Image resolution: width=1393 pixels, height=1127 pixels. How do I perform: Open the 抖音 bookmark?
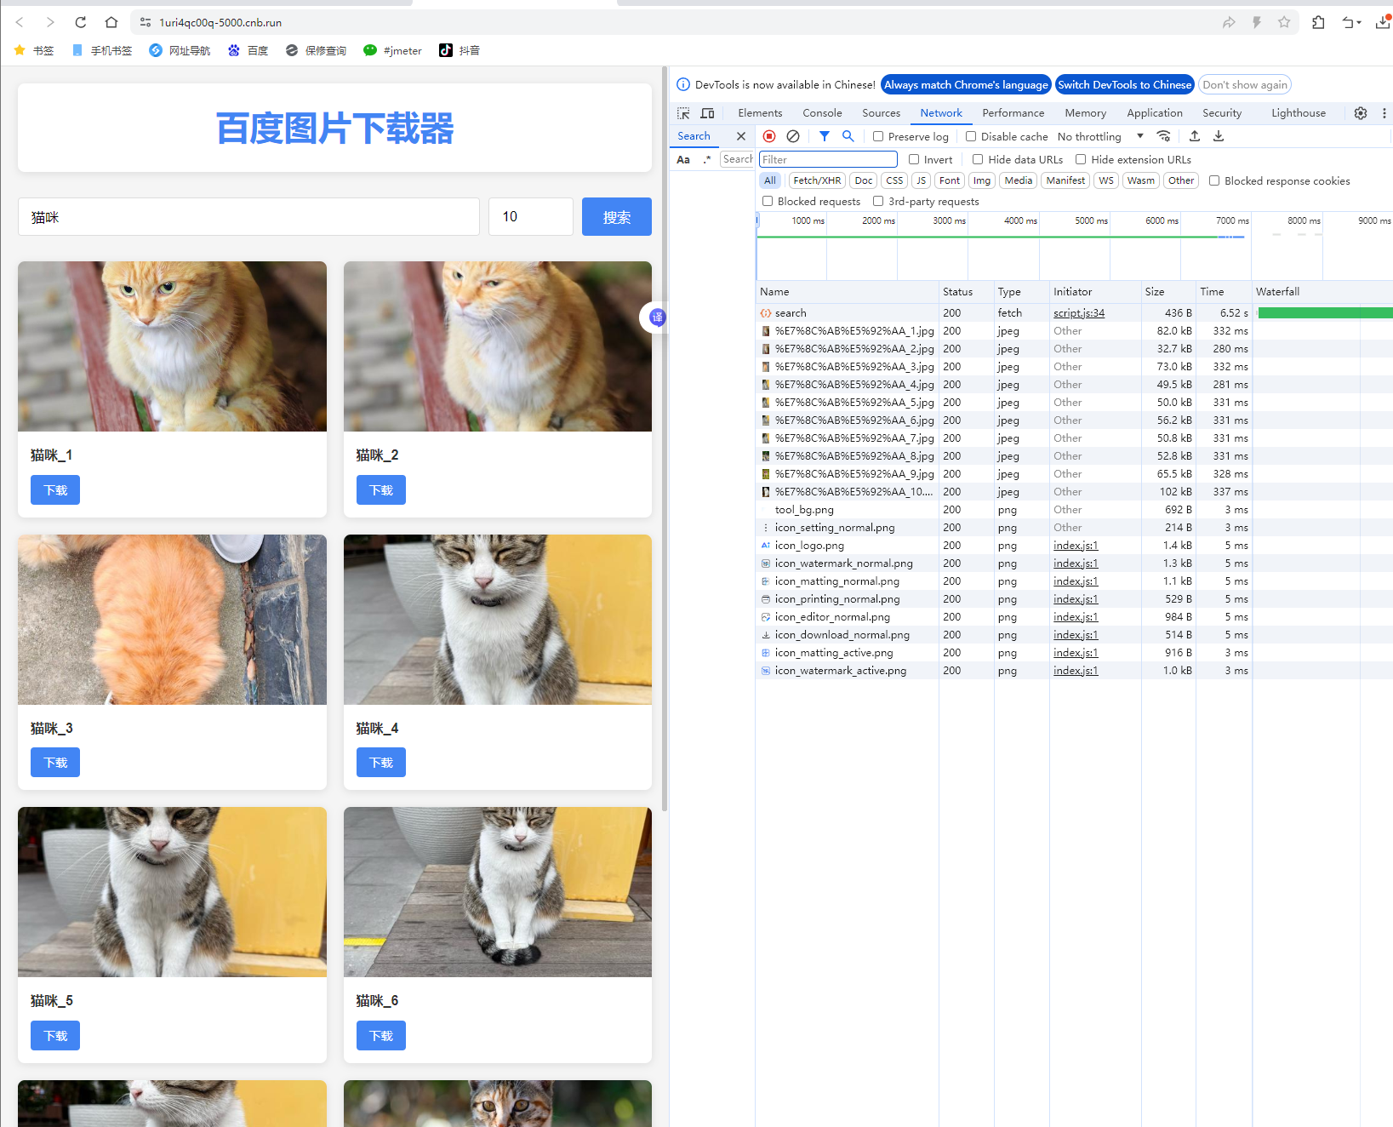coord(460,50)
